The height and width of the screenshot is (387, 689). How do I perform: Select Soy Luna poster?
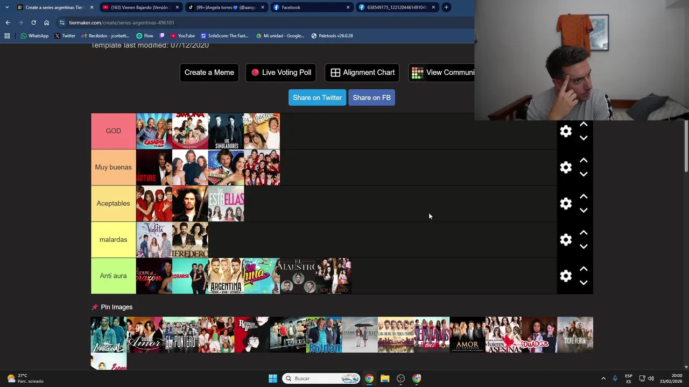(x=262, y=276)
